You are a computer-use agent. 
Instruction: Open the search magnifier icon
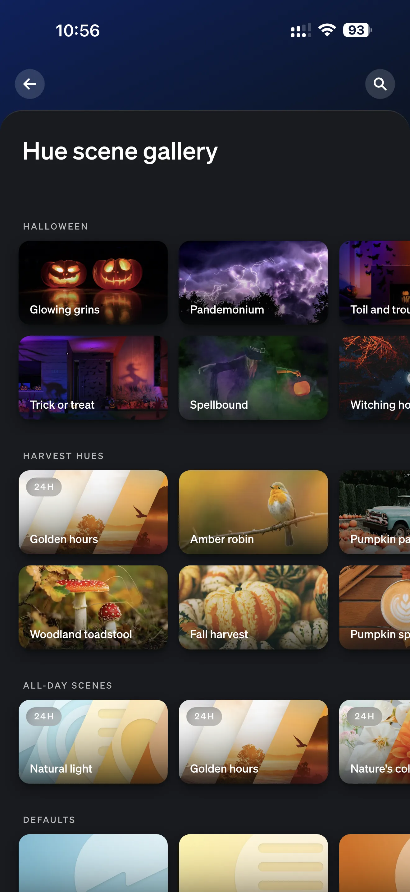380,84
